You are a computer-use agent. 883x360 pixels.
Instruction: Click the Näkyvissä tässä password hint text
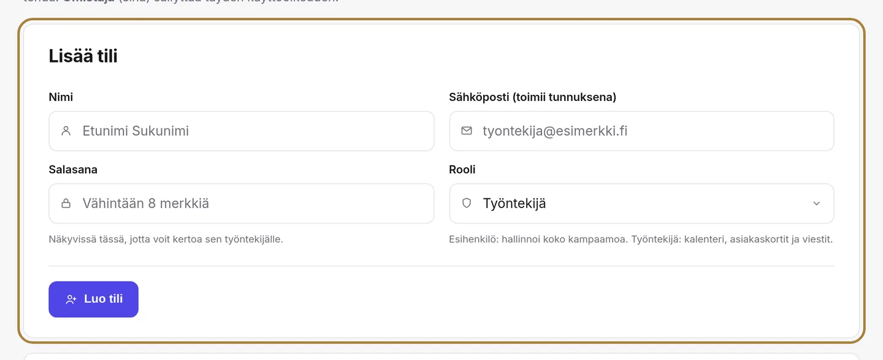coord(166,239)
